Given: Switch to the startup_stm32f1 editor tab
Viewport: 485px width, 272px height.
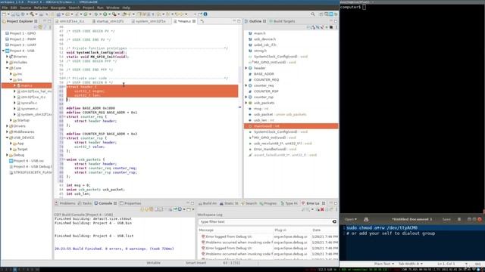Looking at the screenshot, I should point(109,21).
